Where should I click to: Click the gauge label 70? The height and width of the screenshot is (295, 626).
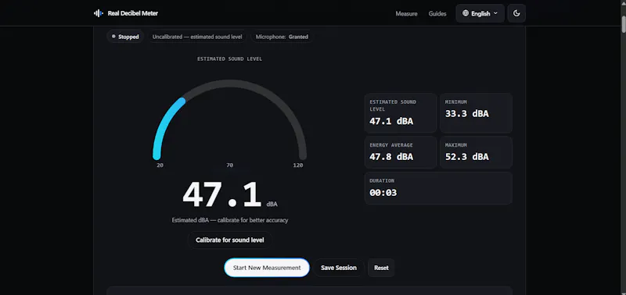[x=229, y=165]
